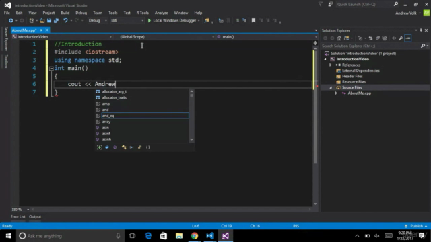Image resolution: width=431 pixels, height=242 pixels.
Task: Open the Debug menu
Action: tap(81, 13)
